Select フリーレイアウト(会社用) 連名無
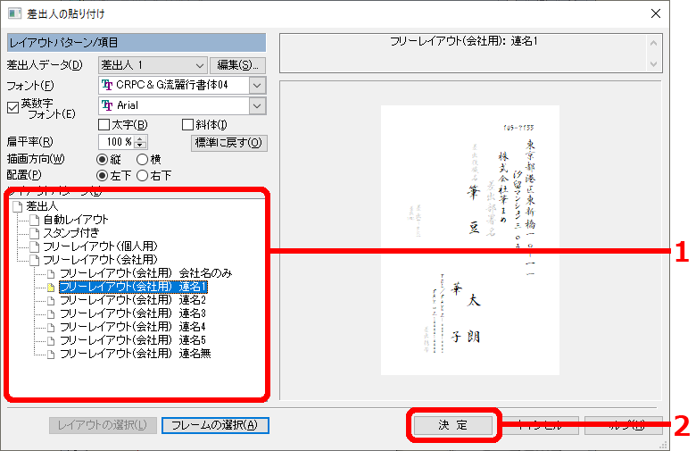The width and height of the screenshot is (696, 451). click(136, 354)
